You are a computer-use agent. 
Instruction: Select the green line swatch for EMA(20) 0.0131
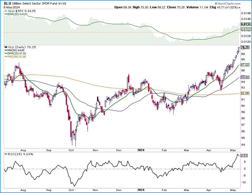pyautogui.click(x=6, y=14)
